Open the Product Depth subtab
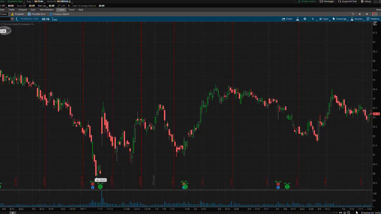The image size is (381, 214). pos(59,14)
